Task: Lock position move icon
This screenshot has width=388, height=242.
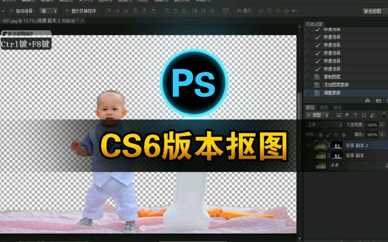Action: coord(336,135)
